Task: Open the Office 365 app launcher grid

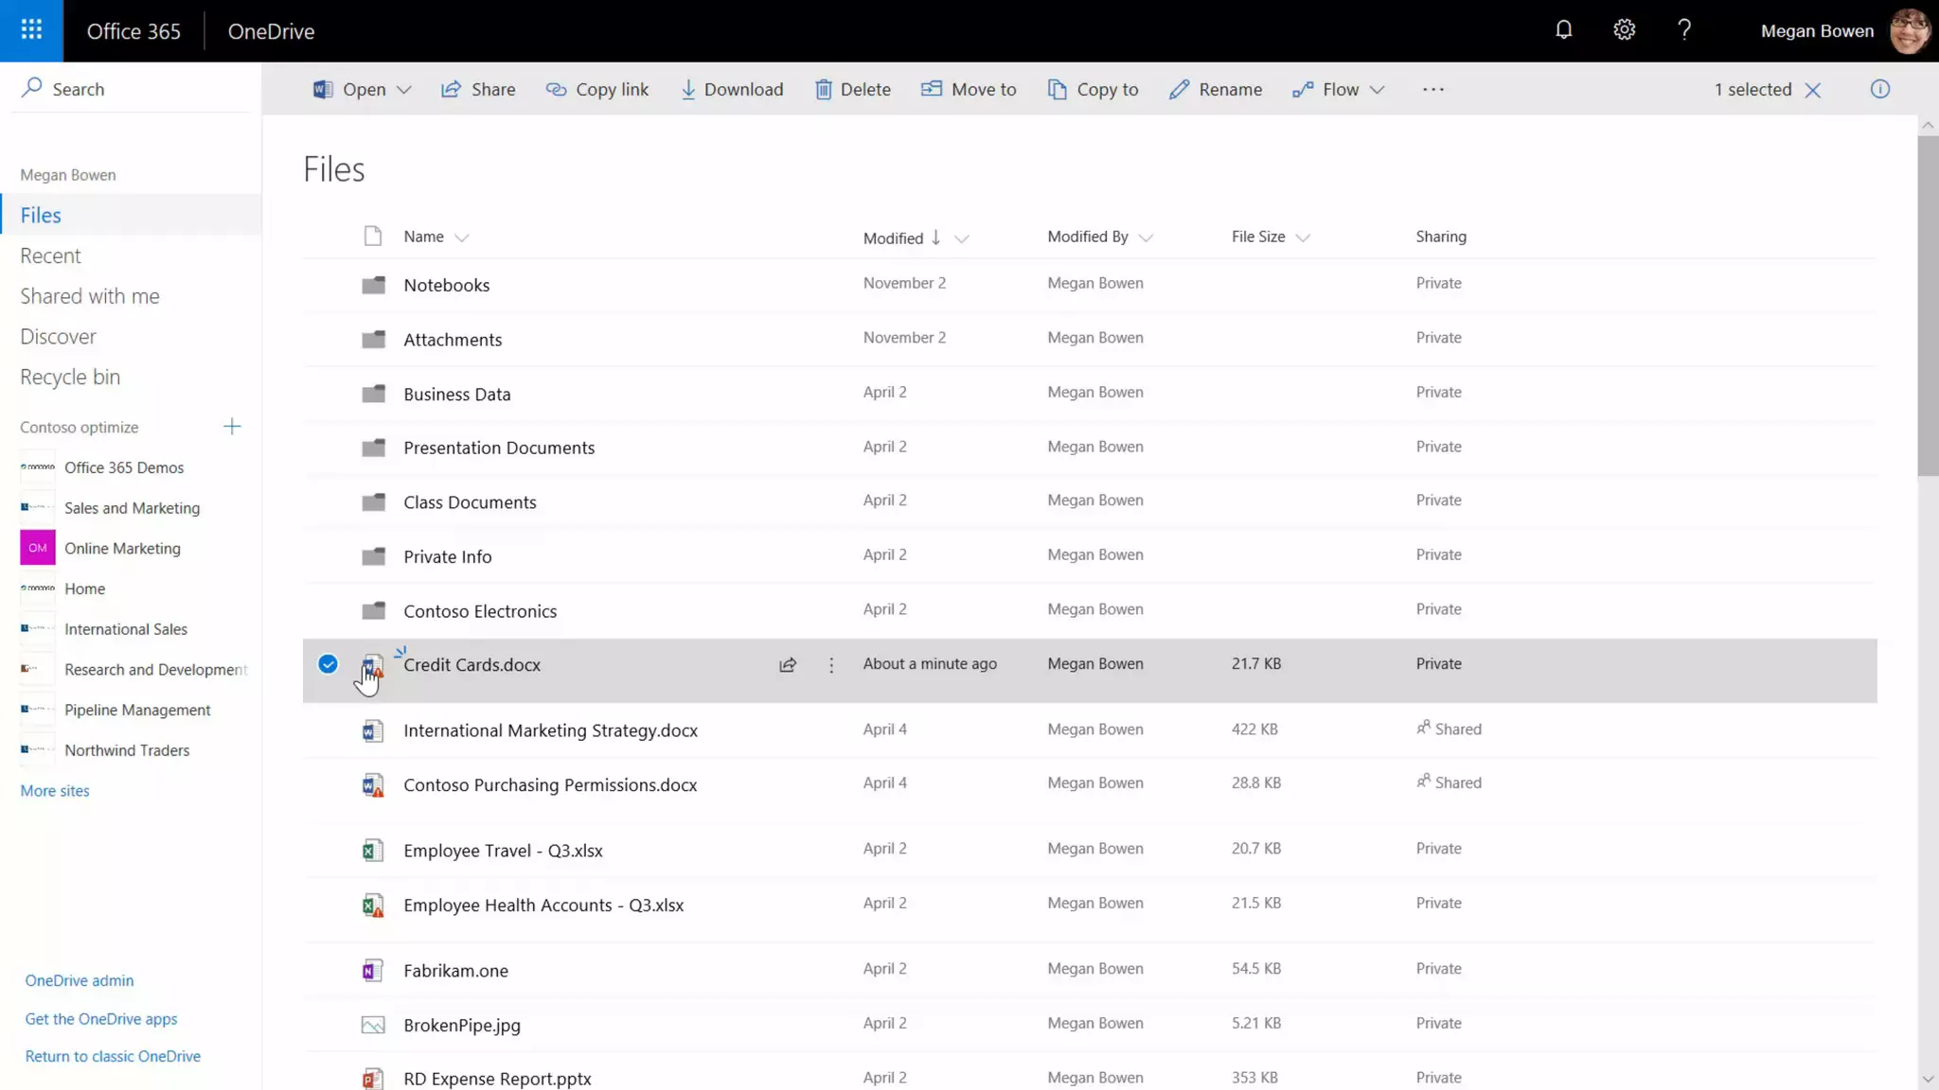Action: (x=31, y=30)
